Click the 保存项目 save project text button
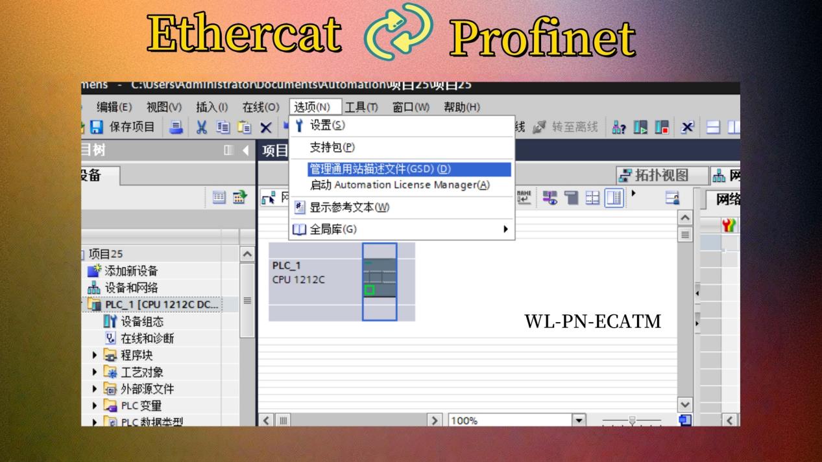Screen dimensions: 822x462 (133, 127)
